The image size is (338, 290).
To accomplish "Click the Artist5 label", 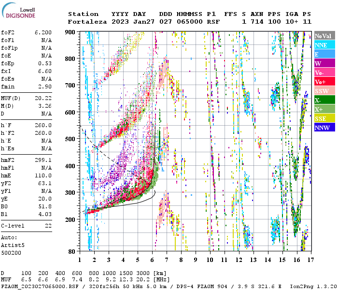I will coord(13,245).
